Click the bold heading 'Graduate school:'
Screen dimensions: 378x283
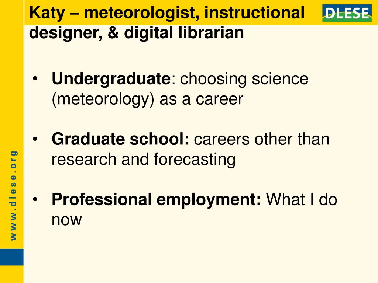[121, 139]
